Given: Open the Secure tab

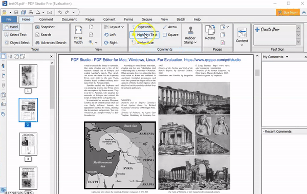Looking at the screenshot, I should click(147, 19).
